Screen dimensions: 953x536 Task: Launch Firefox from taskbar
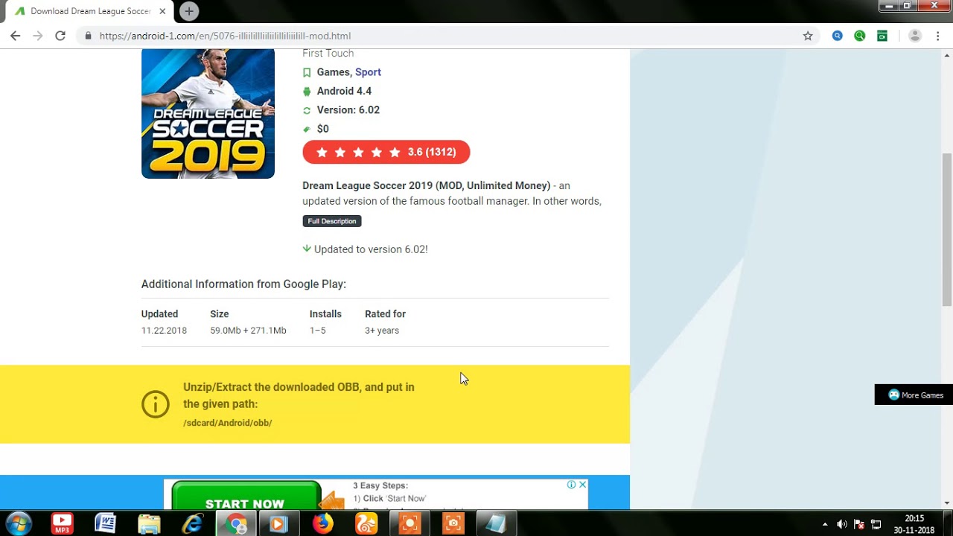pos(322,523)
